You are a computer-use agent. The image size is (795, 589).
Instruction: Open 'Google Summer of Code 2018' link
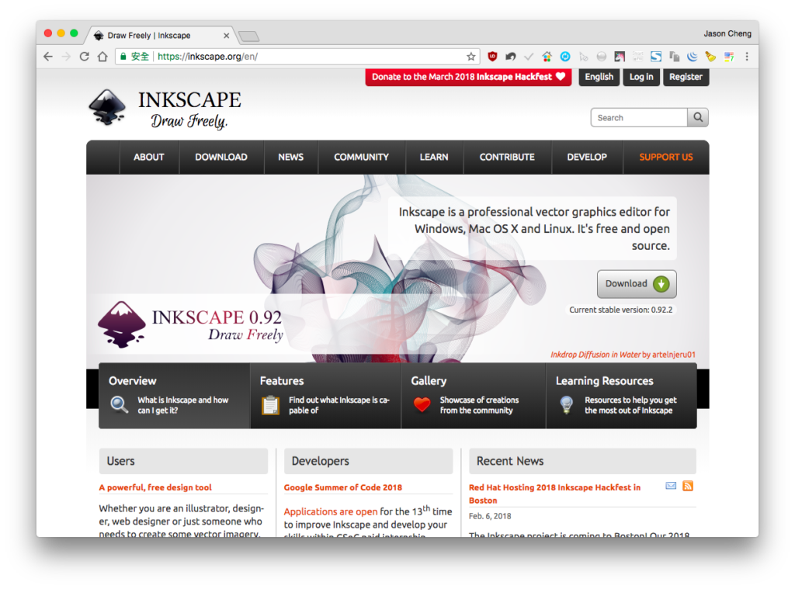(x=342, y=487)
